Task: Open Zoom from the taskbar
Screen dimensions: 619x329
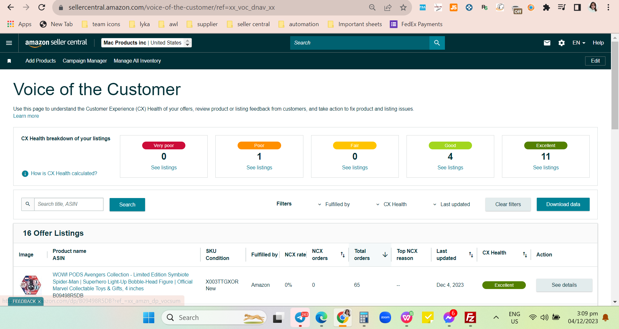Action: [385, 318]
